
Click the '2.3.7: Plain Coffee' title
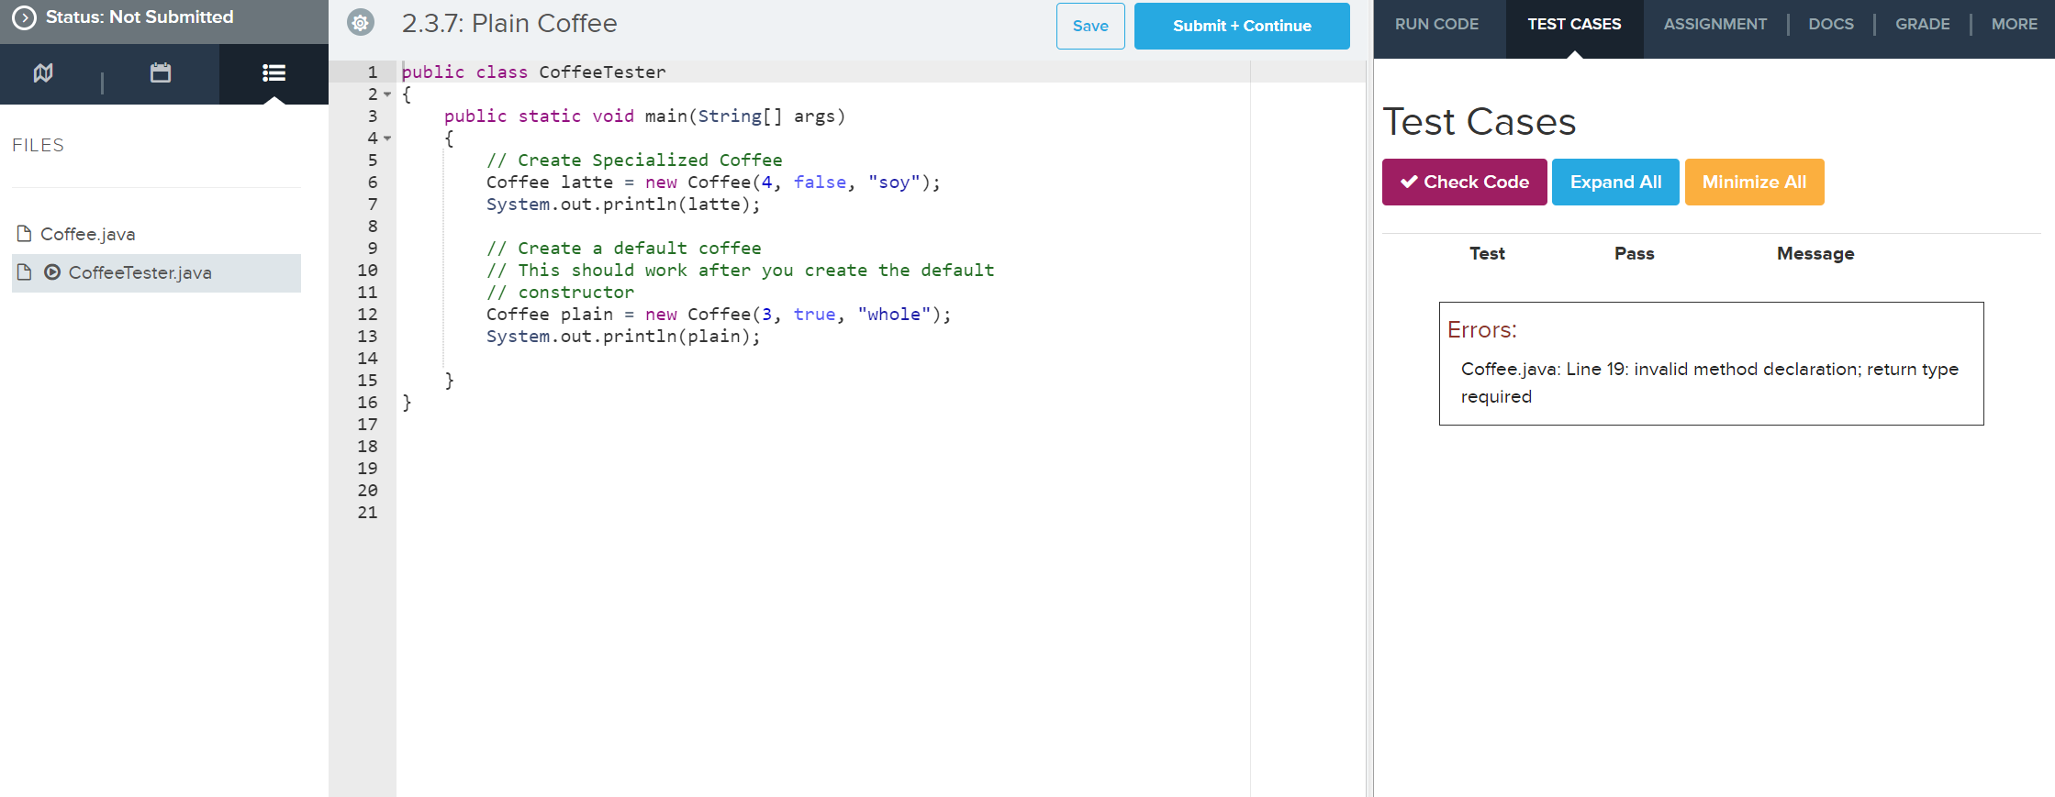click(509, 23)
